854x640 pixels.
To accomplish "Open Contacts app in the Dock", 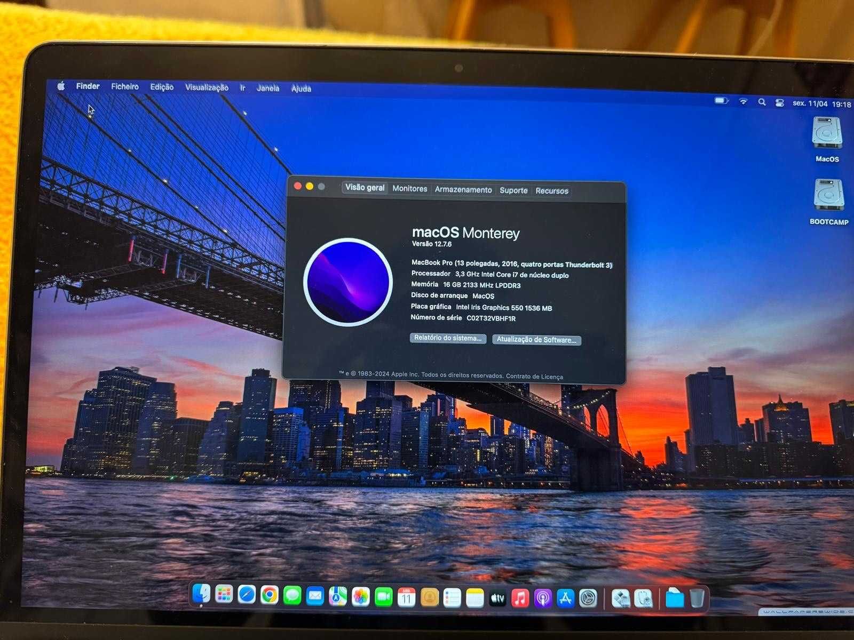I will coord(430,598).
